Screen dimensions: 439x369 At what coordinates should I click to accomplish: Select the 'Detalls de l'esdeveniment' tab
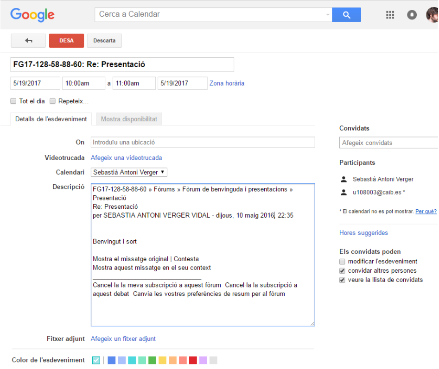coord(51,119)
